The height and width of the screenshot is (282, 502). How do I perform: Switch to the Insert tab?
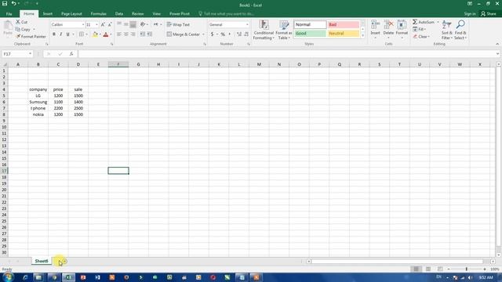tap(48, 14)
